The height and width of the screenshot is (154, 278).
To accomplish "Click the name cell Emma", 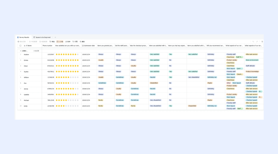I will coord(26,60).
